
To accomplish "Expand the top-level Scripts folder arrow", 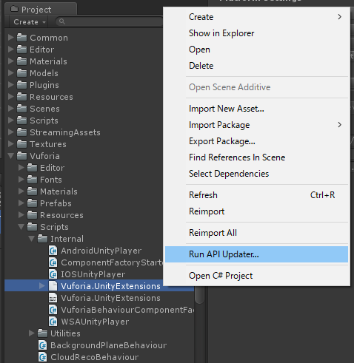I will click(x=10, y=121).
